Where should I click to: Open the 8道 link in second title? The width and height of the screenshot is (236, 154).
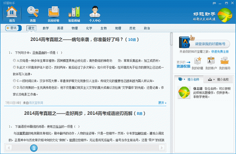[140, 114]
